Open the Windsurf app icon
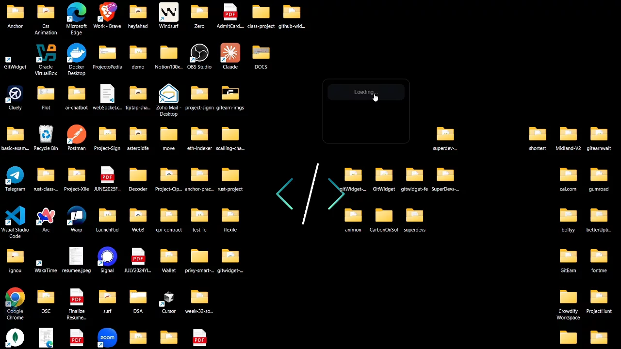621x349 pixels. (168, 13)
